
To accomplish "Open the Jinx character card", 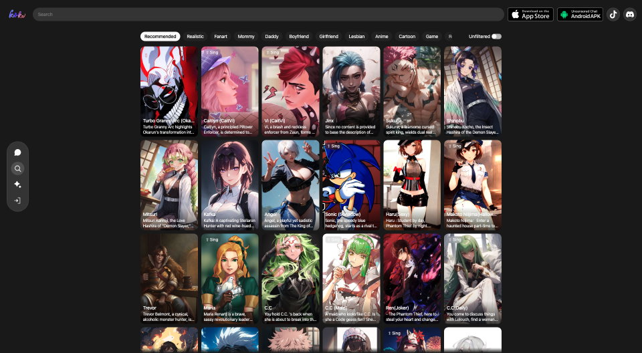I will 351,92.
